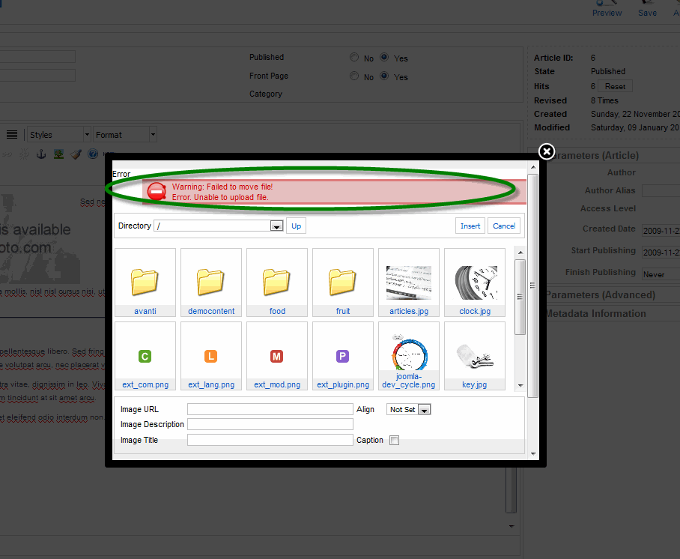Click the Author Alias field
Screen dimensions: 680x559
(x=661, y=190)
